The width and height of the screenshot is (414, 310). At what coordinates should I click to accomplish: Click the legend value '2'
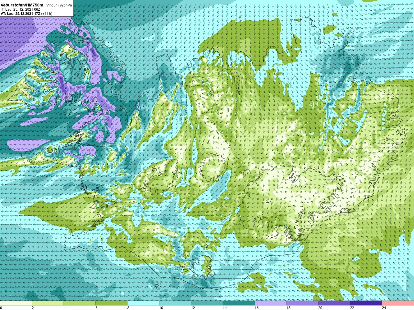click(x=33, y=308)
